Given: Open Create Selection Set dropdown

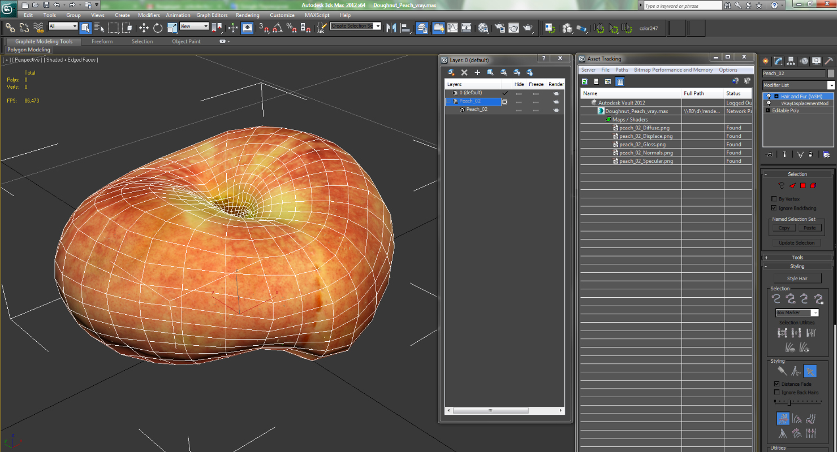Looking at the screenshot, I should click(x=378, y=26).
